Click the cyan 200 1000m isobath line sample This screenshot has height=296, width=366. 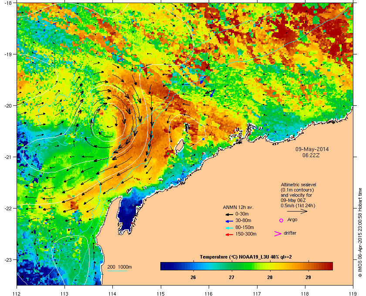coord(117,271)
